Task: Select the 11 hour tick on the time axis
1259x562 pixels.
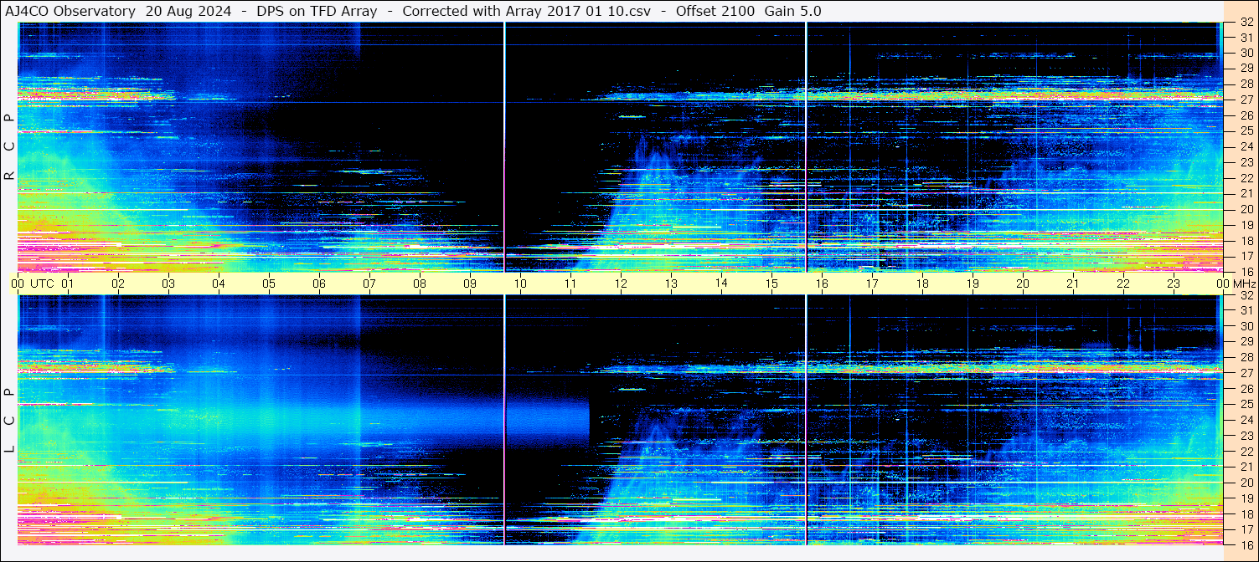Action: coord(570,284)
